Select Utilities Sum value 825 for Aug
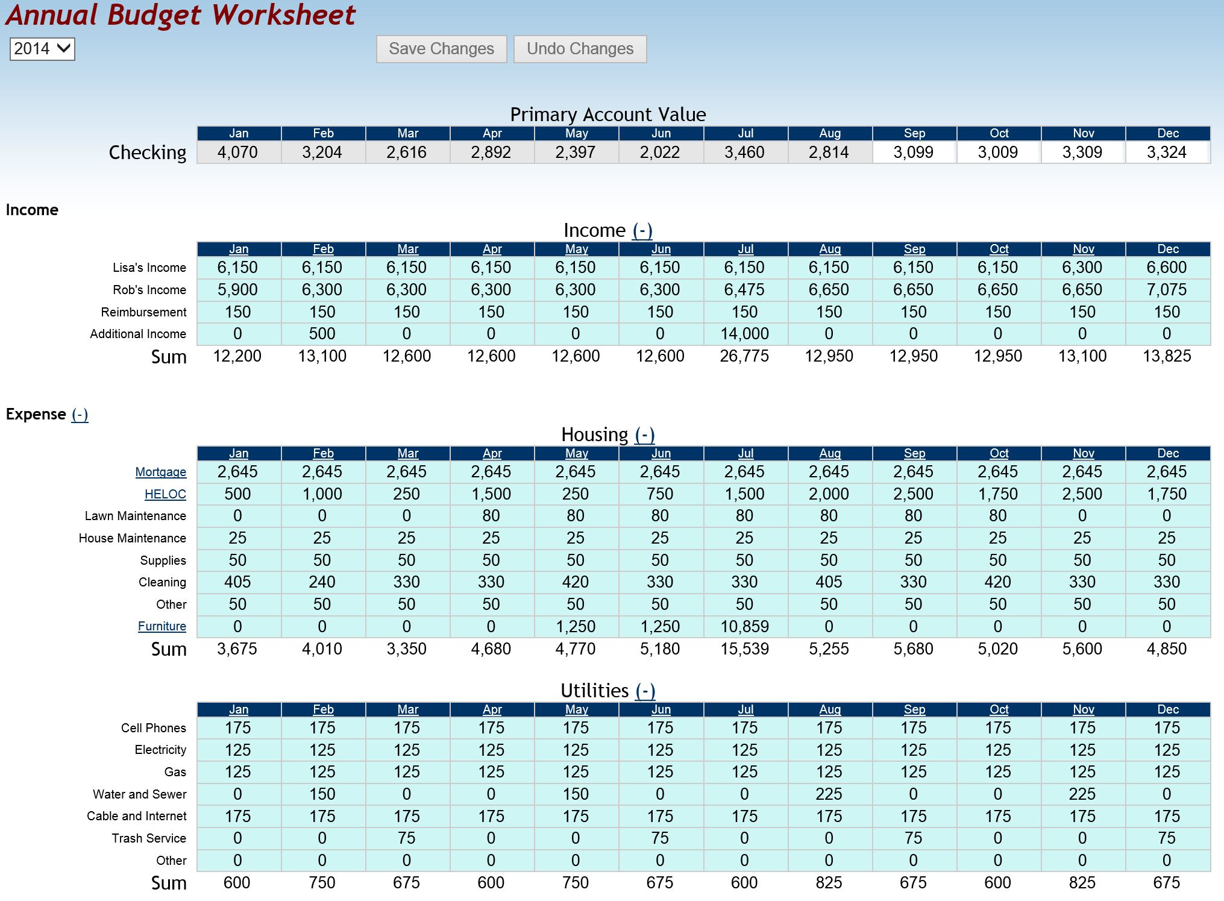This screenshot has width=1224, height=901. point(829,883)
